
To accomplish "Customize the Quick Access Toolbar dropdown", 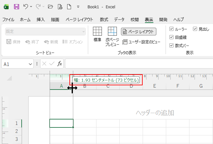I will click(x=78, y=7).
